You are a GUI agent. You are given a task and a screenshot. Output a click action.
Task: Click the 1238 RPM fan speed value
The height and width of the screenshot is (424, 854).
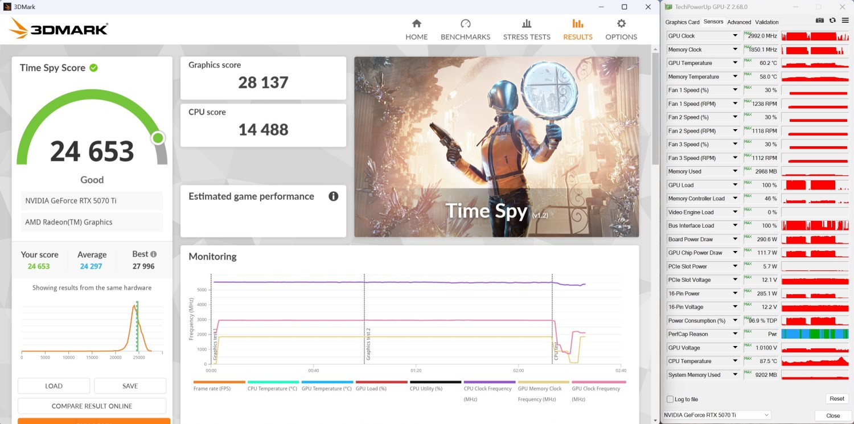[x=765, y=104]
